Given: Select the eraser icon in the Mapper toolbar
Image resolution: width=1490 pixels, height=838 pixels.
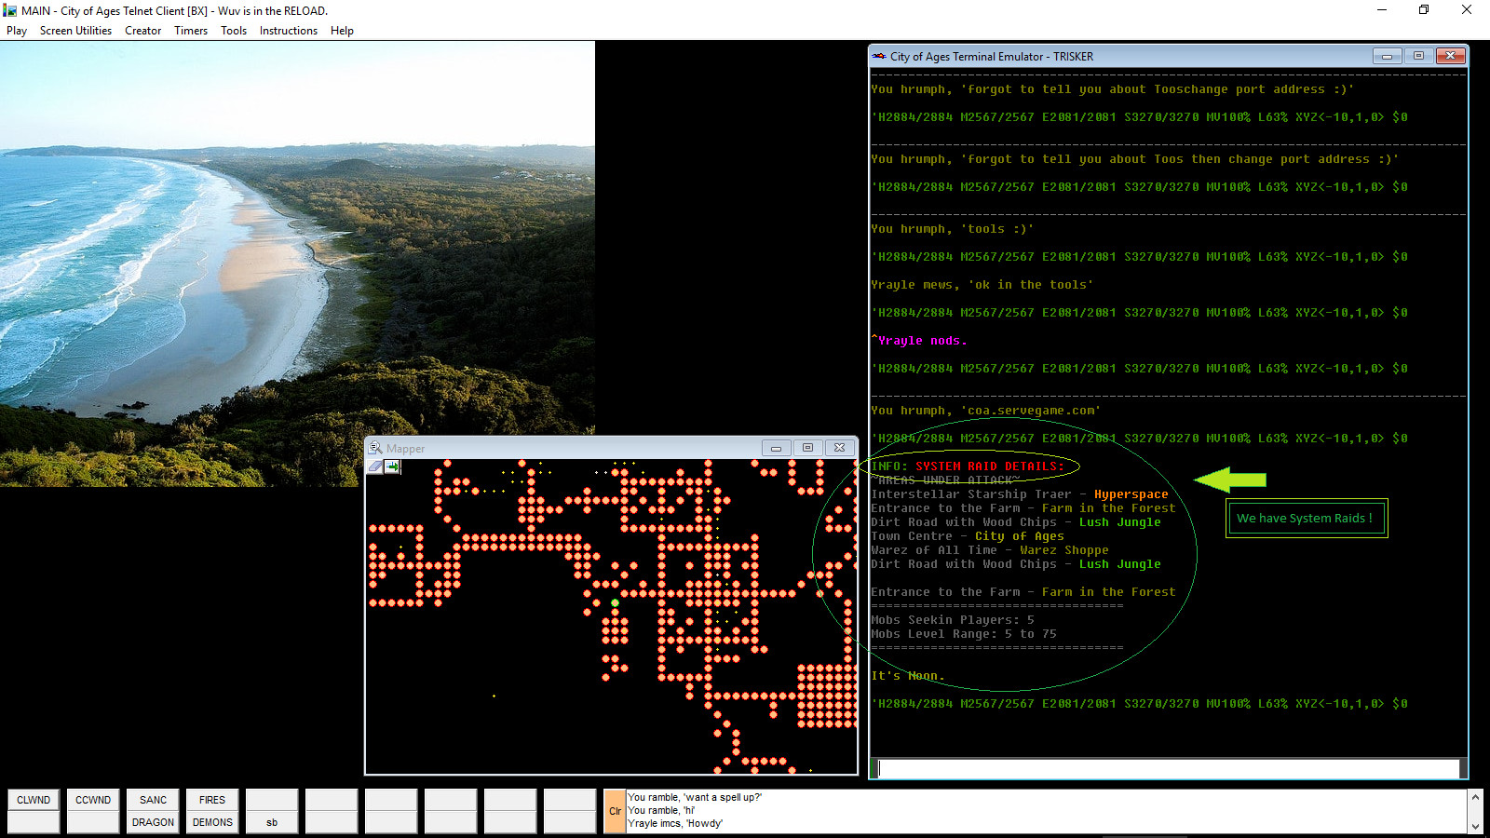Looking at the screenshot, I should 375,467.
